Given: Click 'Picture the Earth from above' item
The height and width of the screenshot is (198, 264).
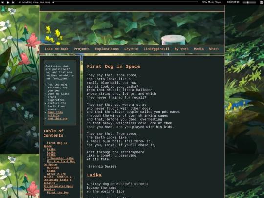Looking at the screenshot, I should click(57, 106).
